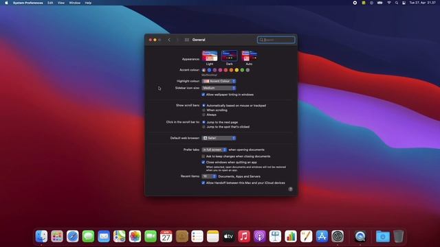Click System Preferences gear in Dock
Image resolution: width=440 pixels, height=247 pixels.
click(338, 236)
